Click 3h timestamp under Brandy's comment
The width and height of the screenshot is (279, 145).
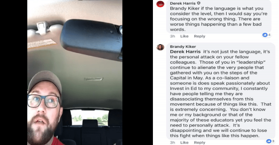tap(172, 142)
